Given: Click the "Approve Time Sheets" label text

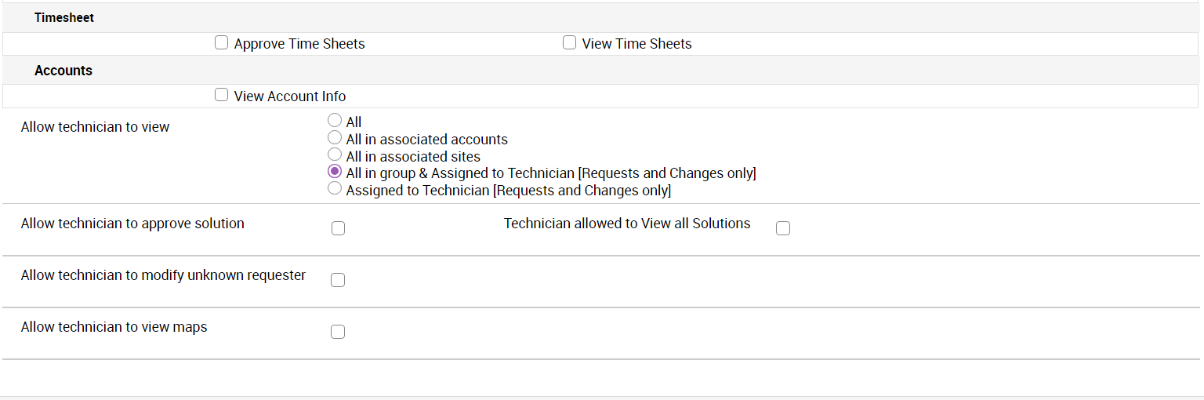Looking at the screenshot, I should [299, 44].
